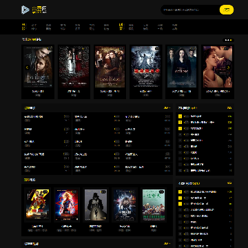Open the silhouette man in hat poster
The image size is (248, 248).
coord(96,205)
